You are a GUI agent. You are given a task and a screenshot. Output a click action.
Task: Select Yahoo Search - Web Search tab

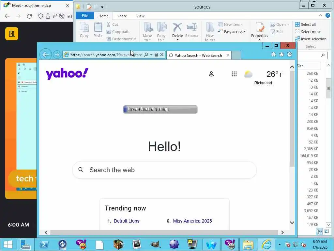(198, 56)
